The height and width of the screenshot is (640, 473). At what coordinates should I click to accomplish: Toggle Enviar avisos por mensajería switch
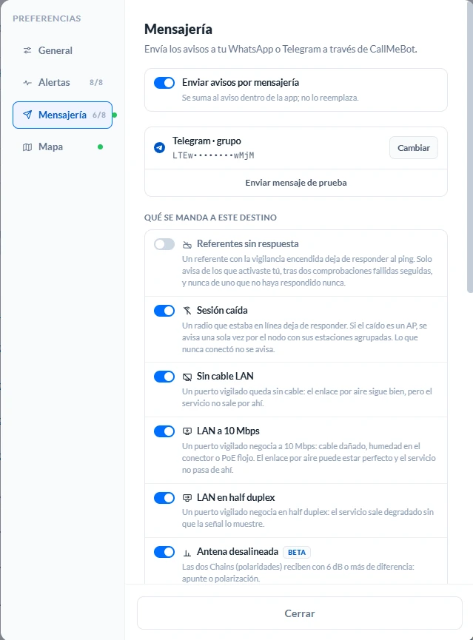click(164, 83)
